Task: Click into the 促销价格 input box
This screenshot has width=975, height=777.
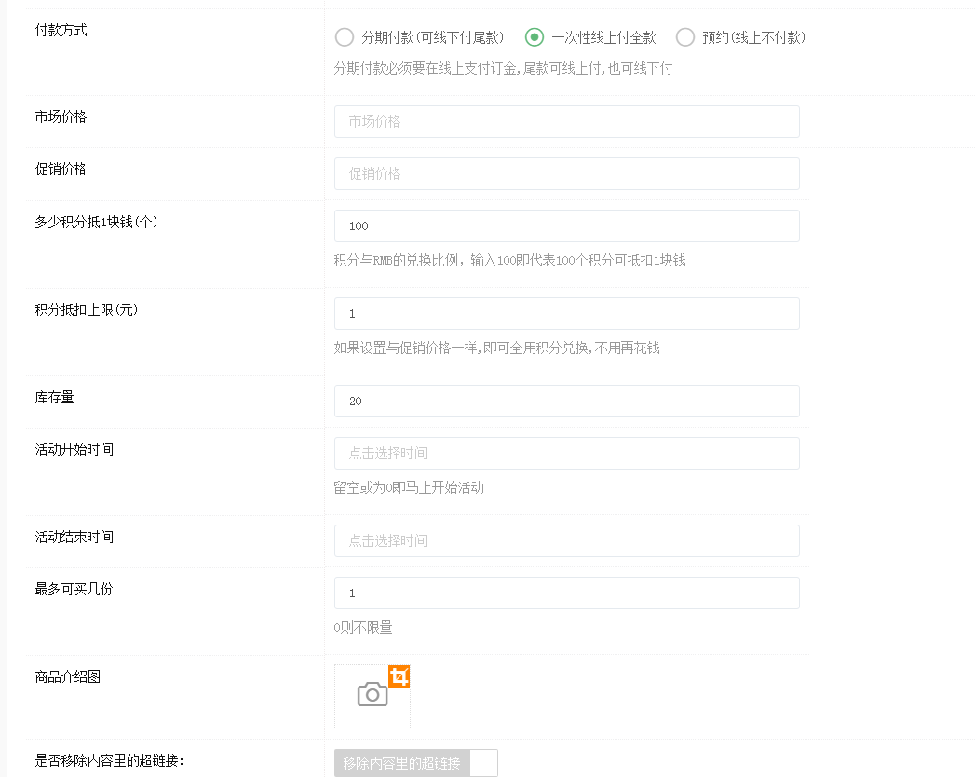Action: click(x=566, y=173)
